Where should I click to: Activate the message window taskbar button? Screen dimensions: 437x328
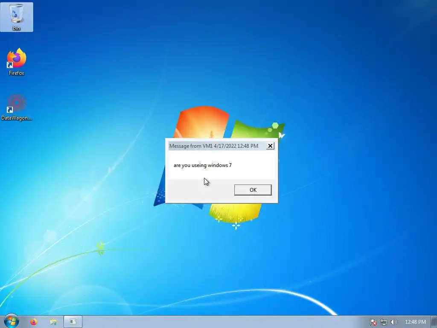[73, 322]
